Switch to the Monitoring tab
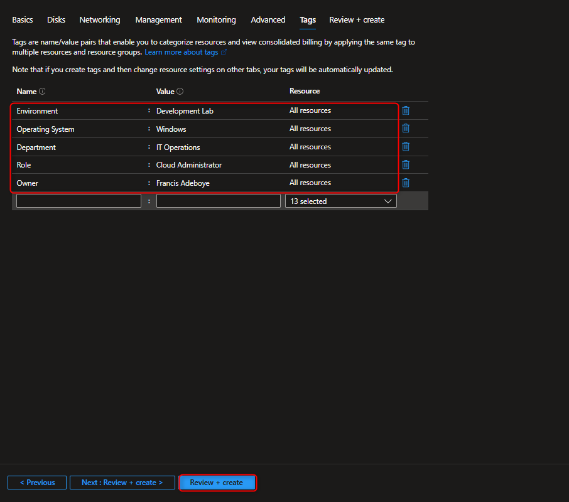 [216, 19]
